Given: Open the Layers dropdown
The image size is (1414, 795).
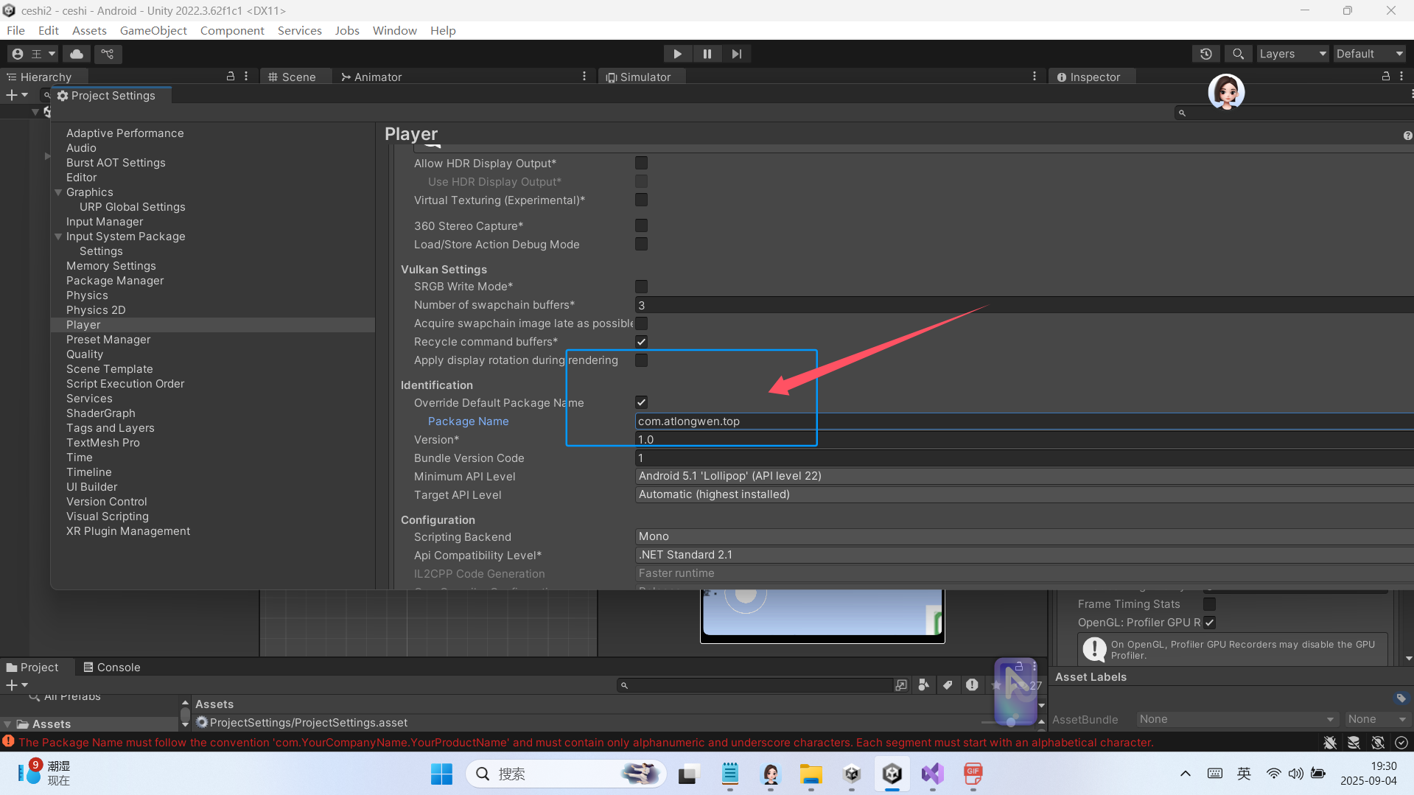Looking at the screenshot, I should pos(1292,54).
